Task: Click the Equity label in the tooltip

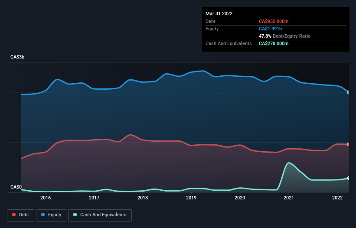Action: click(212, 29)
